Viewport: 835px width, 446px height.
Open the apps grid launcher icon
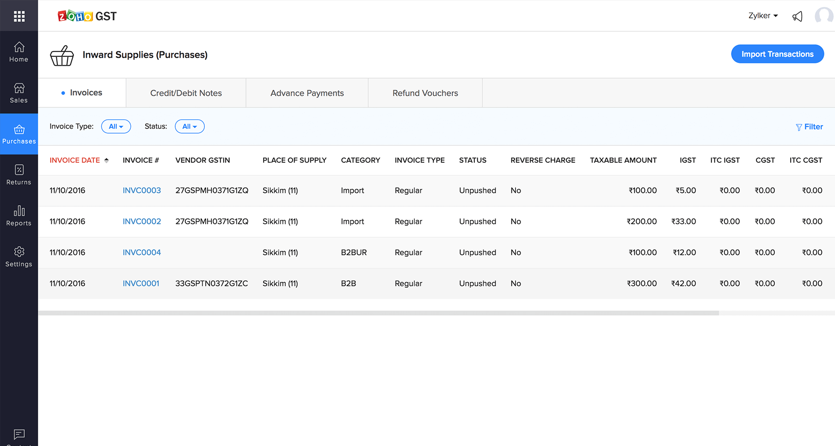[19, 17]
